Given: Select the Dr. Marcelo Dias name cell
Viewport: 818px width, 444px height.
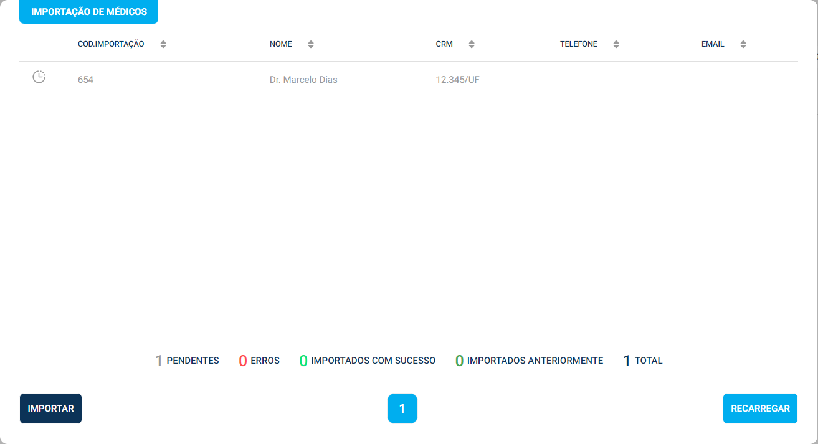Looking at the screenshot, I should coord(303,80).
